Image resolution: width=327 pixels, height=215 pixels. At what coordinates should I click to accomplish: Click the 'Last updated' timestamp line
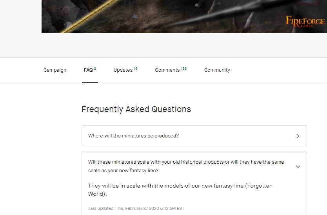136,208
